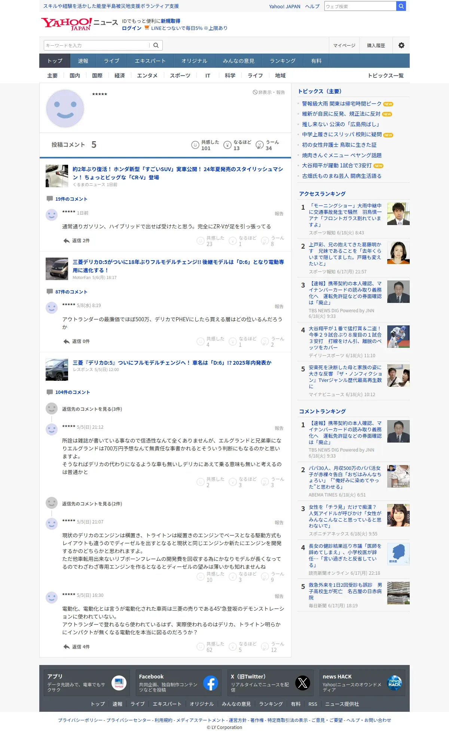Viewport: 449px width, 738px height.
Task: Click the 新規取得 link
Action: 171,21
